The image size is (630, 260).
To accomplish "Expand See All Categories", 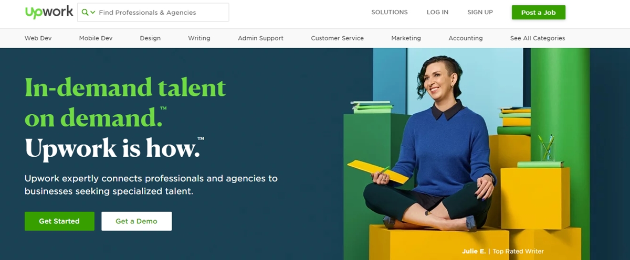I will point(538,38).
